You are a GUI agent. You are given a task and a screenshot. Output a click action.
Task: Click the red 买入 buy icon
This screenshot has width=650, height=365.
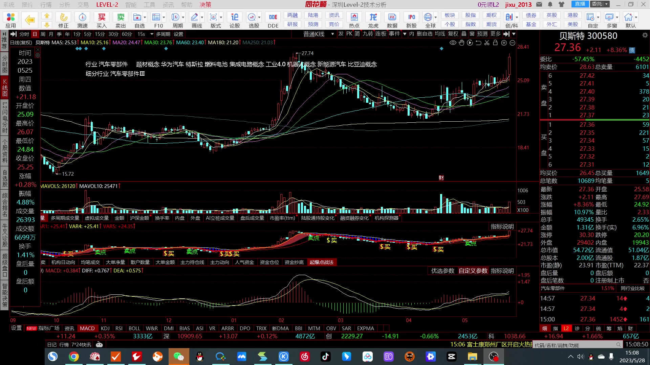tap(102, 20)
